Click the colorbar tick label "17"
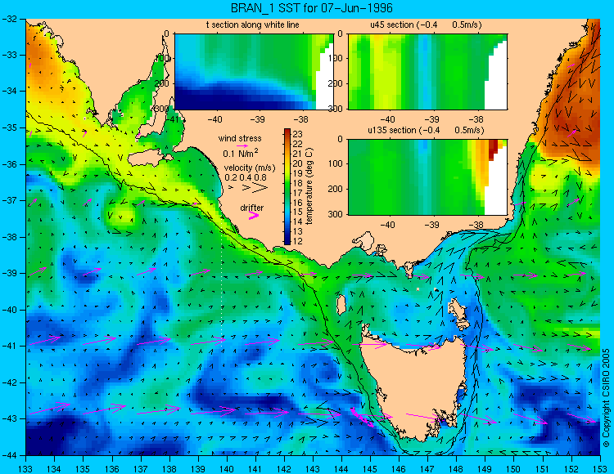 coord(298,193)
